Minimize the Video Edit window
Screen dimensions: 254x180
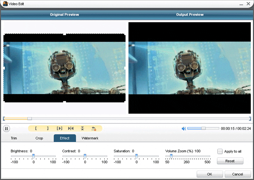(x=241, y=4)
